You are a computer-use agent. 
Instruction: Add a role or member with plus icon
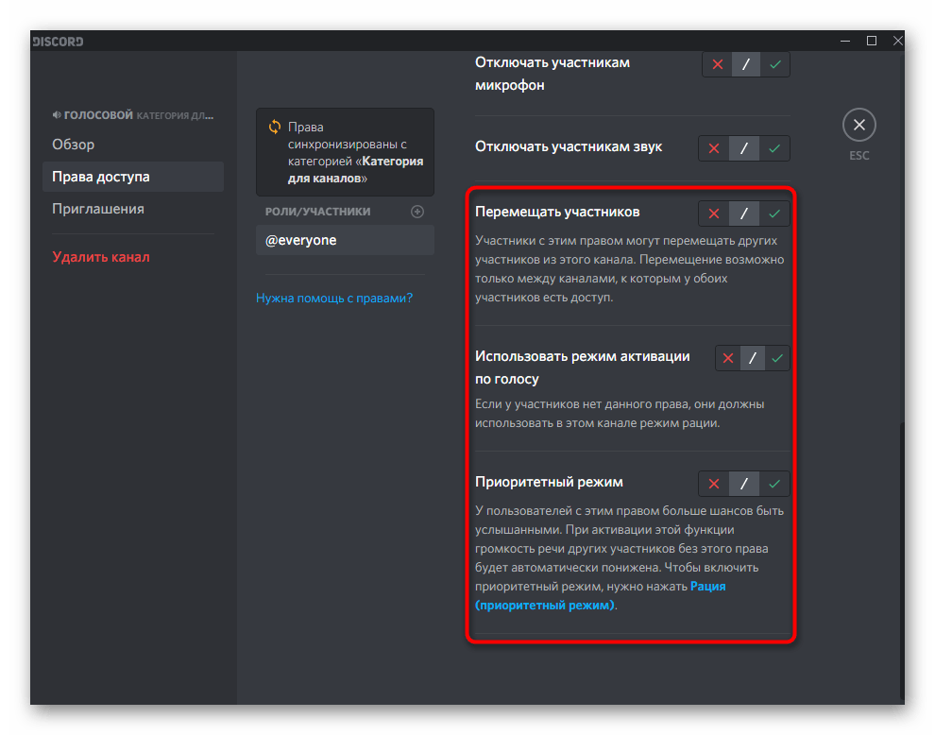click(x=417, y=212)
